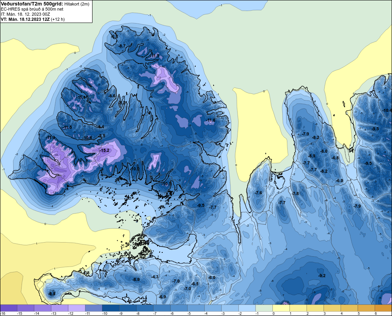Pick legend swatch between -10 and -9
The height and width of the screenshot is (316, 392).
click(111, 308)
